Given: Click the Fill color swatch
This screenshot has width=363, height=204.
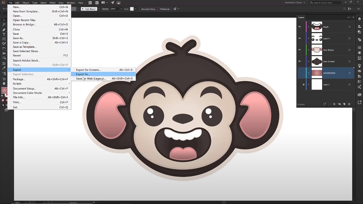Looking at the screenshot, I should coord(4,90).
